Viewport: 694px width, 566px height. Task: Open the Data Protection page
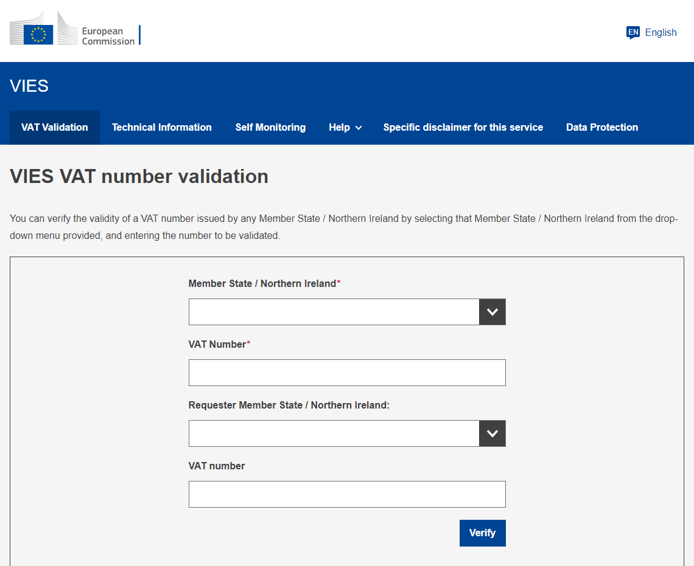[x=602, y=128]
